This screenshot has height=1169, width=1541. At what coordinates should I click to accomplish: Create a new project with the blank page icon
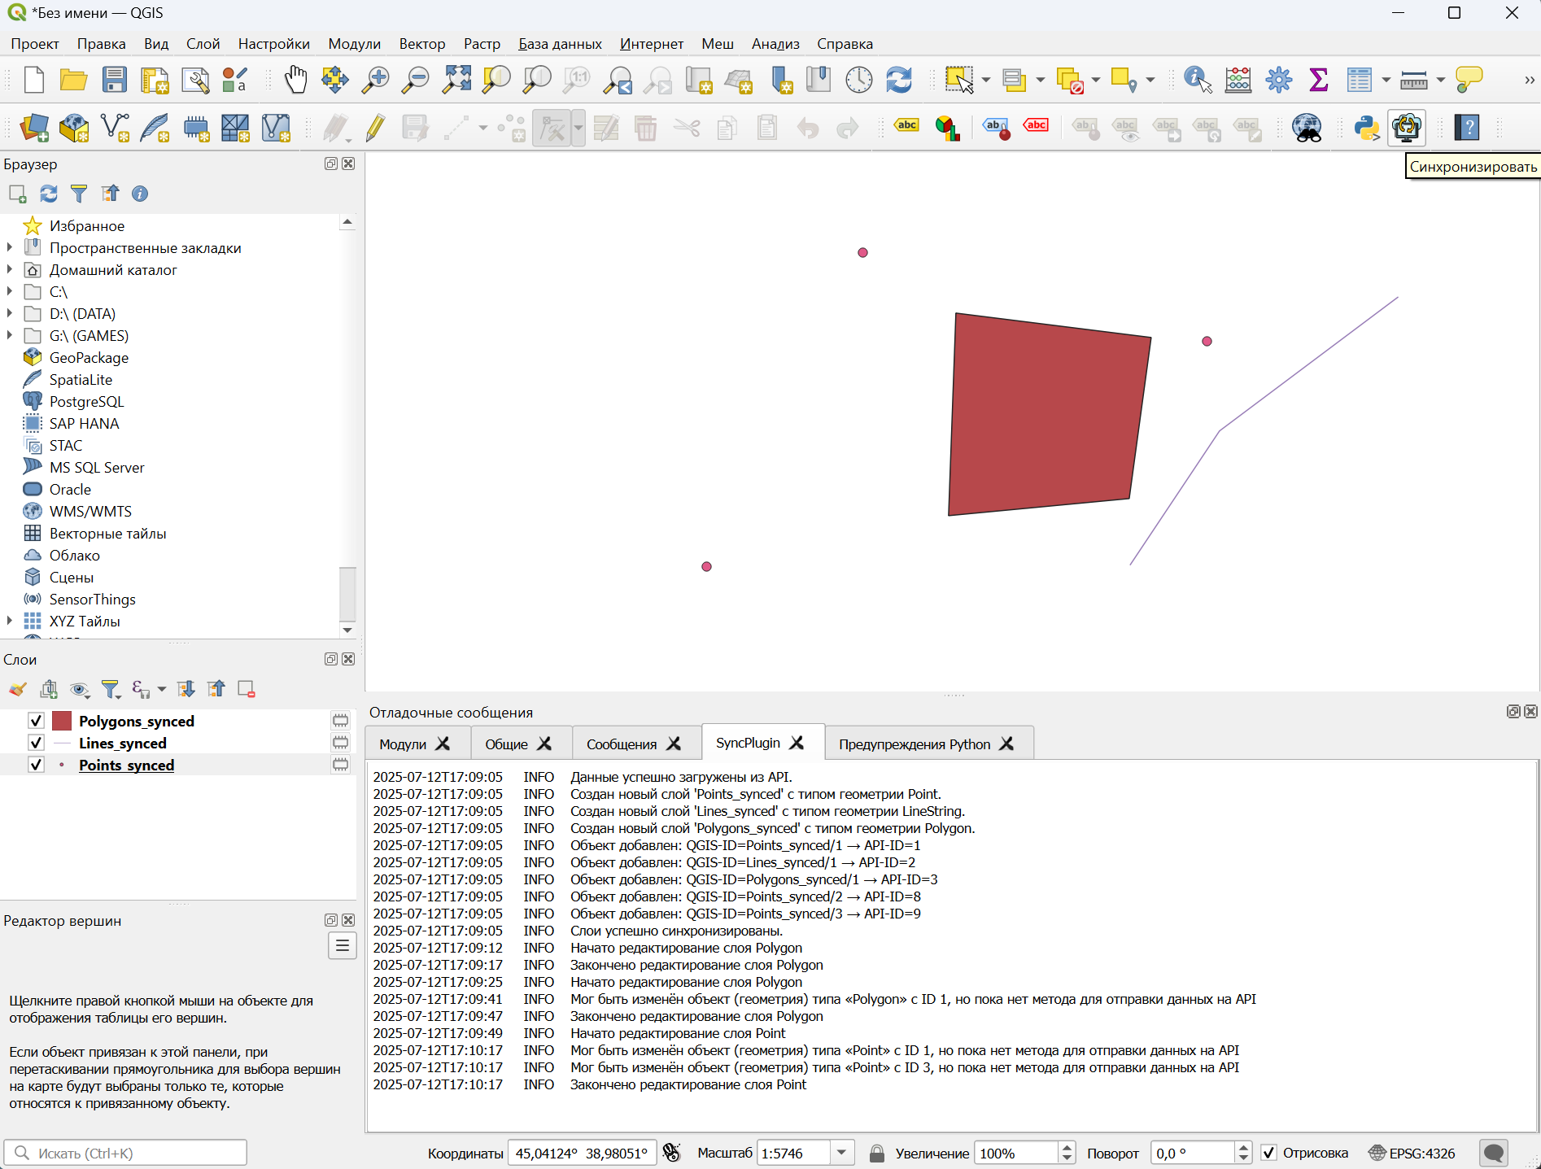point(33,80)
